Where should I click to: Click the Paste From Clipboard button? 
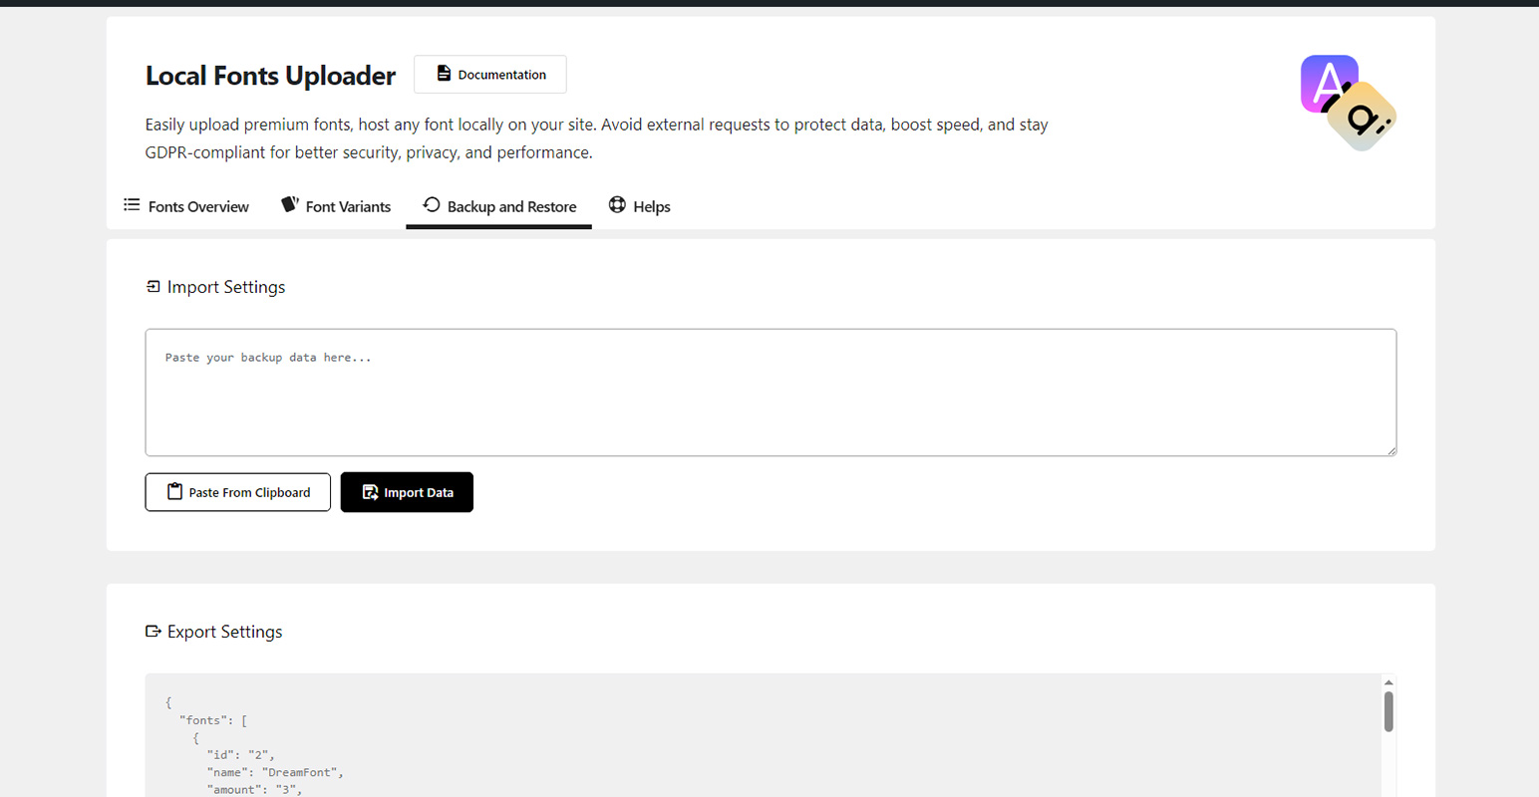click(x=237, y=492)
